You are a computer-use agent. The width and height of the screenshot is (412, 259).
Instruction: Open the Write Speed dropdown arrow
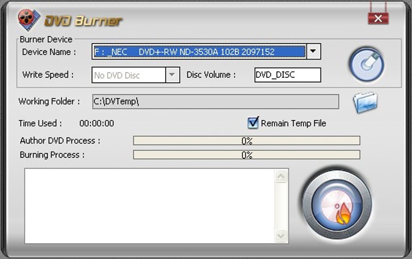(172, 75)
